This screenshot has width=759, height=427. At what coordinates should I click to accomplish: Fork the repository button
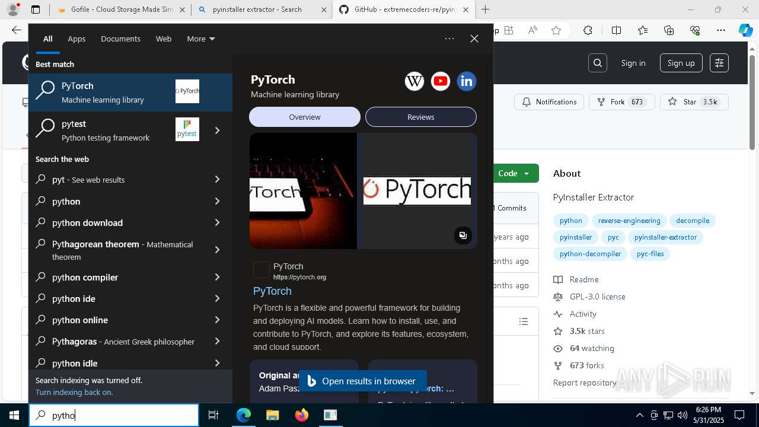(621, 102)
